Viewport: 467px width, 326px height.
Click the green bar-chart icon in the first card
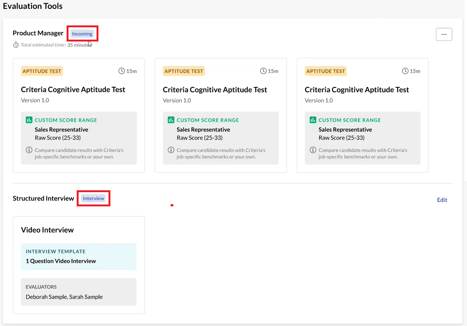[29, 120]
